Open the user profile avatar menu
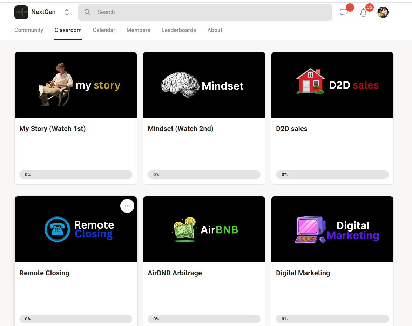The width and height of the screenshot is (412, 326). (x=383, y=12)
